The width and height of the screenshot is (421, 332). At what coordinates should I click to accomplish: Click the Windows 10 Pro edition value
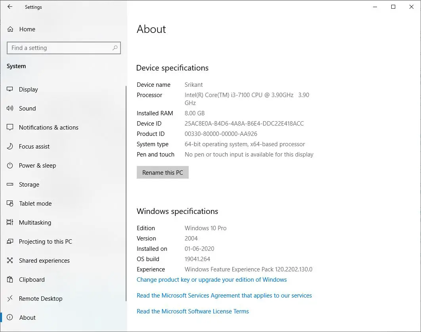point(205,228)
